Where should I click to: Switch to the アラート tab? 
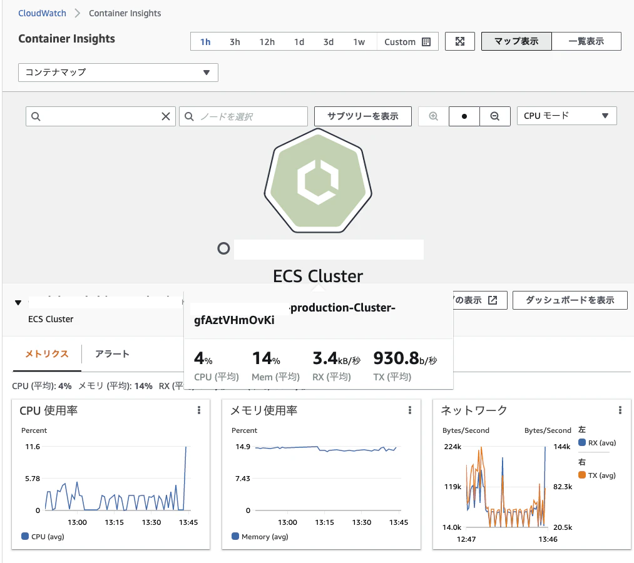tap(112, 354)
